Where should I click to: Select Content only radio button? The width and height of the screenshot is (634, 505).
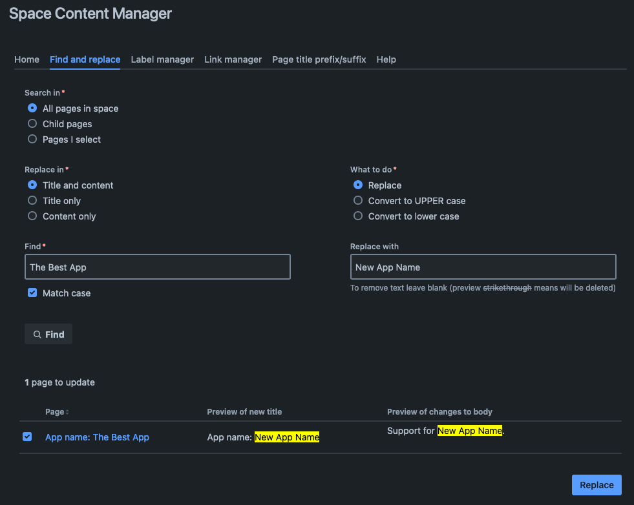(32, 216)
